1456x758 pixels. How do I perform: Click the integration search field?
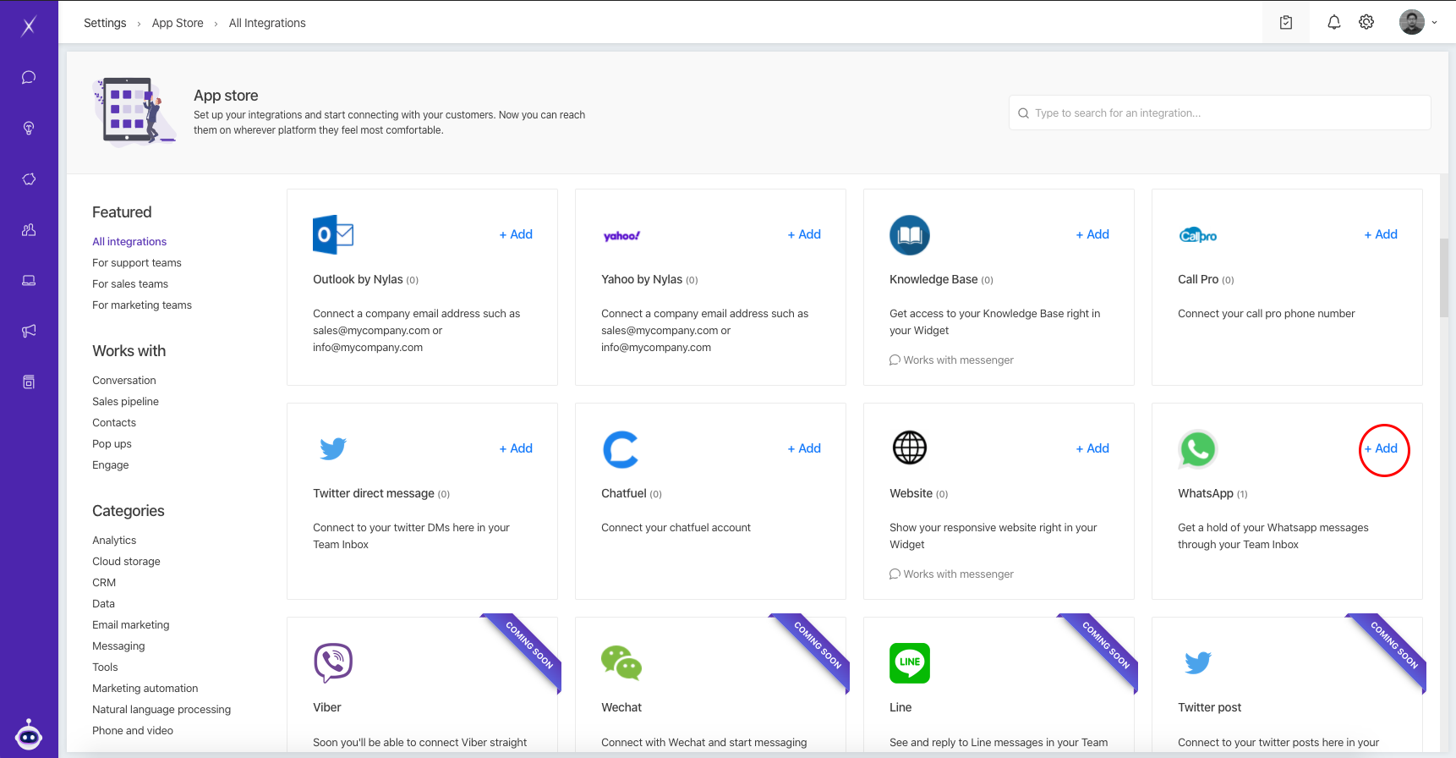(x=1219, y=113)
